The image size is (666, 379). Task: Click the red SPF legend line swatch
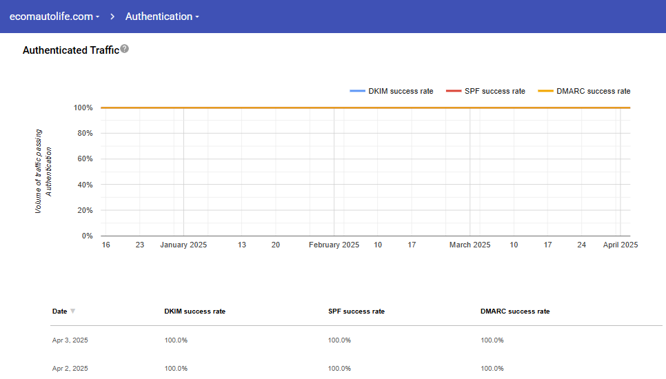coord(454,91)
